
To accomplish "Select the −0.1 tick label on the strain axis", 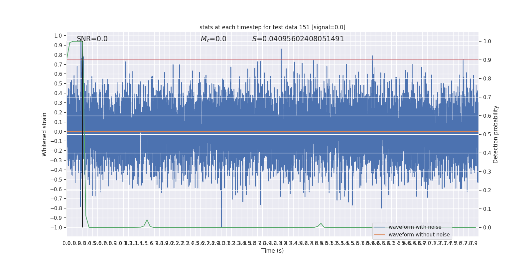I will [56, 141].
